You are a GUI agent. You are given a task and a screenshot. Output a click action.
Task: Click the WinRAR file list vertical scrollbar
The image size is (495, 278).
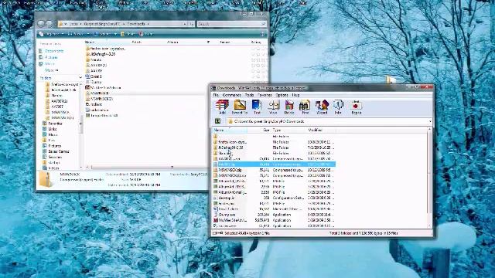coord(429,178)
